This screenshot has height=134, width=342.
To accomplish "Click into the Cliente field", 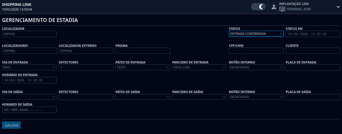I will click(x=313, y=51).
